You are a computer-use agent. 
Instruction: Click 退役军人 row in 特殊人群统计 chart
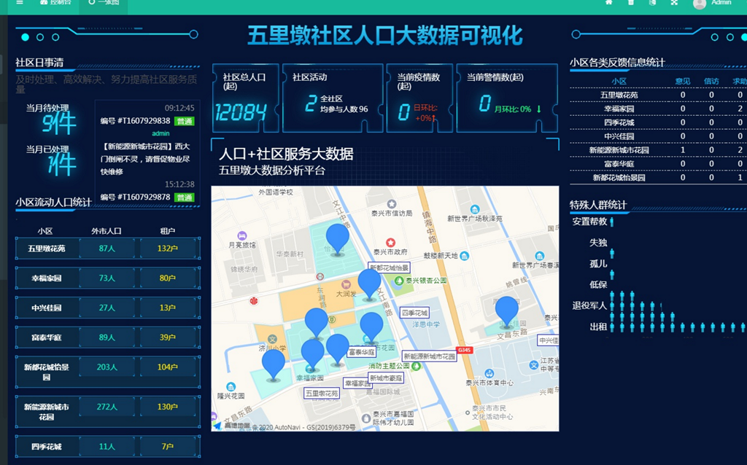(589, 306)
